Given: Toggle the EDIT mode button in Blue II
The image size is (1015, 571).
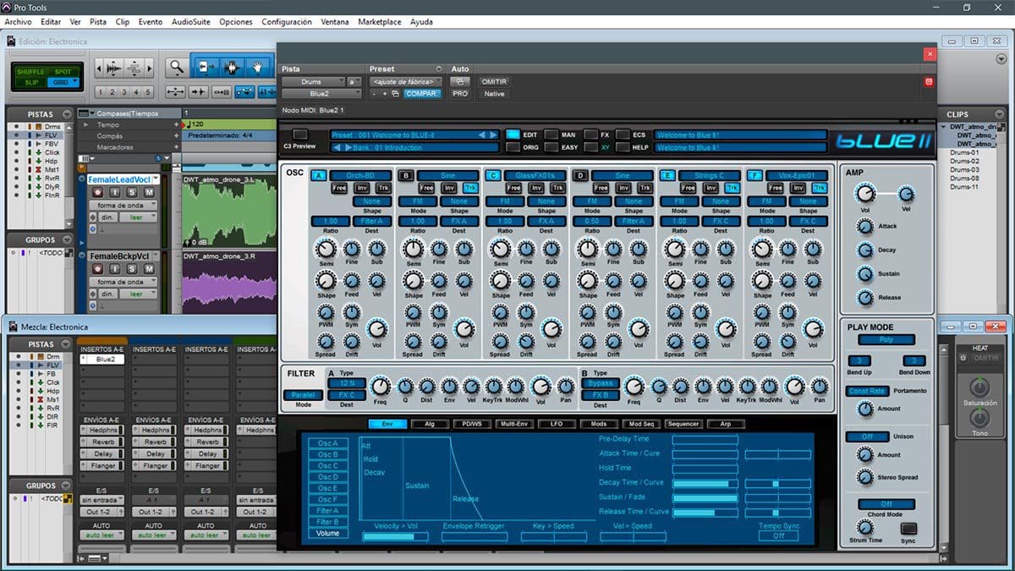Looking at the screenshot, I should coord(513,135).
